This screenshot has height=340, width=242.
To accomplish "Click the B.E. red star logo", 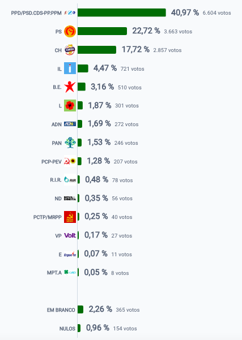I will pos(70,87).
